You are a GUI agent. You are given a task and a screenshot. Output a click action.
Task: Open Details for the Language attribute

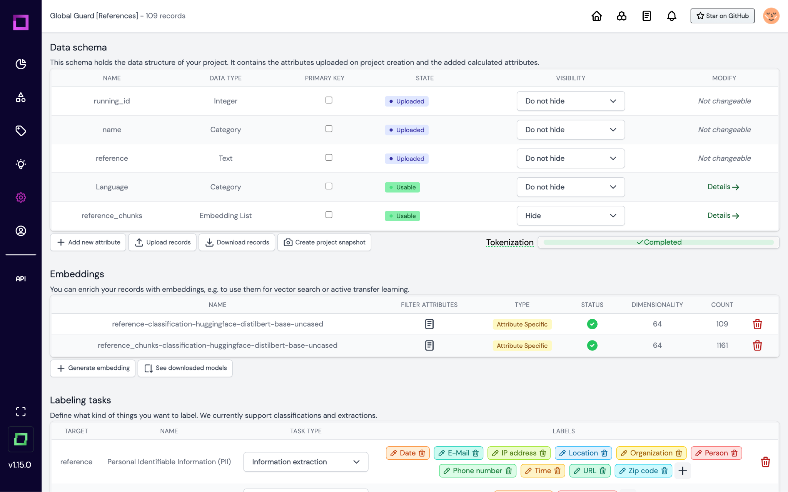point(723,187)
